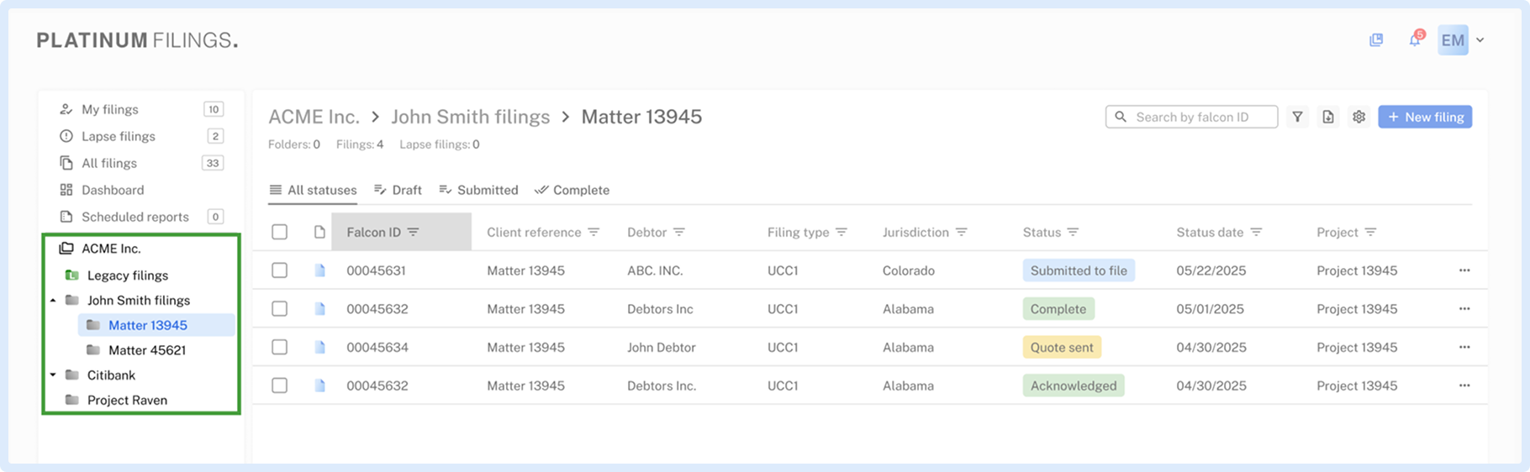Click the search magnifier icon
Viewport: 1530px width, 472px height.
(x=1121, y=117)
